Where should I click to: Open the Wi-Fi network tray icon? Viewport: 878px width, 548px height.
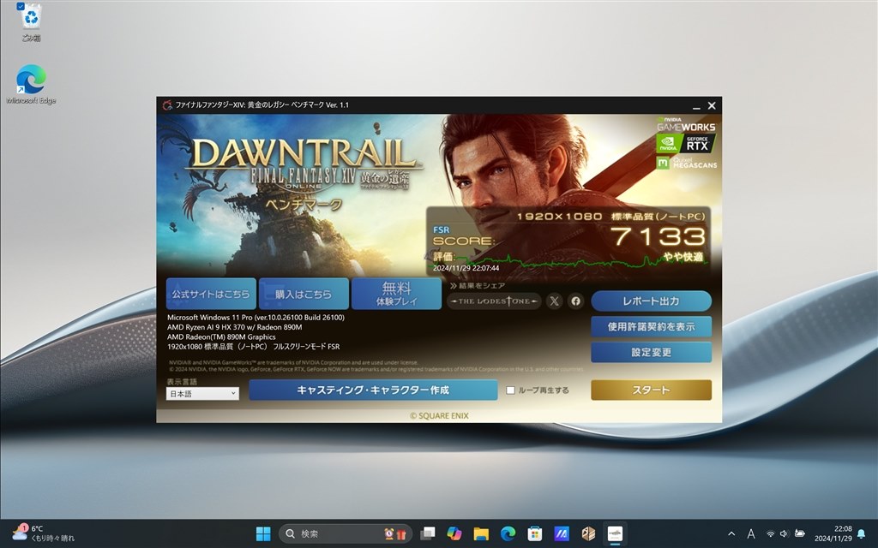771,534
